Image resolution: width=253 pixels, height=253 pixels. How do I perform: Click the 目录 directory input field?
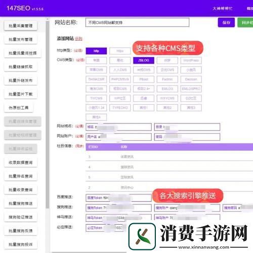tap(187, 127)
